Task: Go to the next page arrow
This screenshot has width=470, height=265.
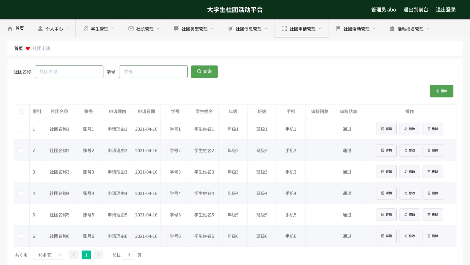Action: pos(99,255)
